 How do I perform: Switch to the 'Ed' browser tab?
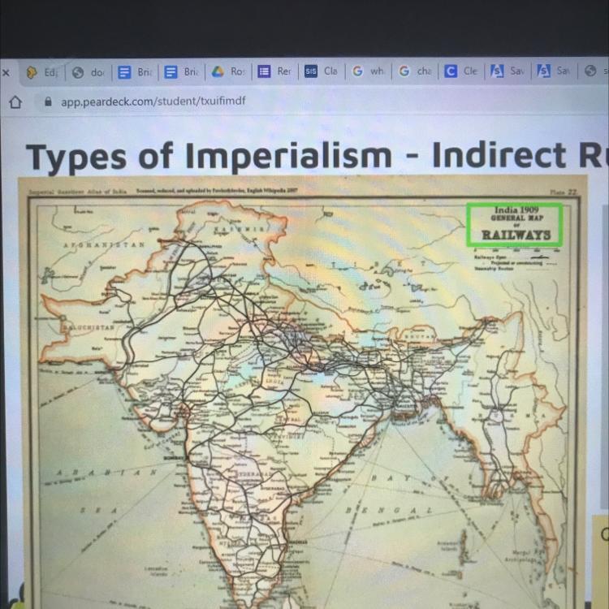click(42, 72)
